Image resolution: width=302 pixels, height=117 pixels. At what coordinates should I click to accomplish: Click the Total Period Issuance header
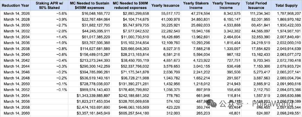[256, 5]
